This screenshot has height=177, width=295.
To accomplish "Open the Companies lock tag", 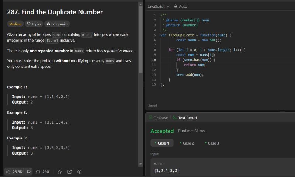I will pos(58,24).
